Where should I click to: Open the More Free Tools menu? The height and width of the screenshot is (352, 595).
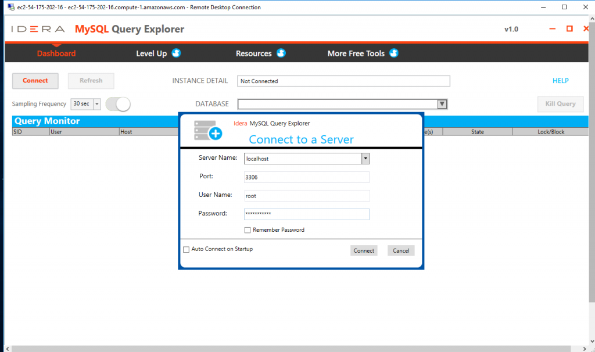point(355,53)
